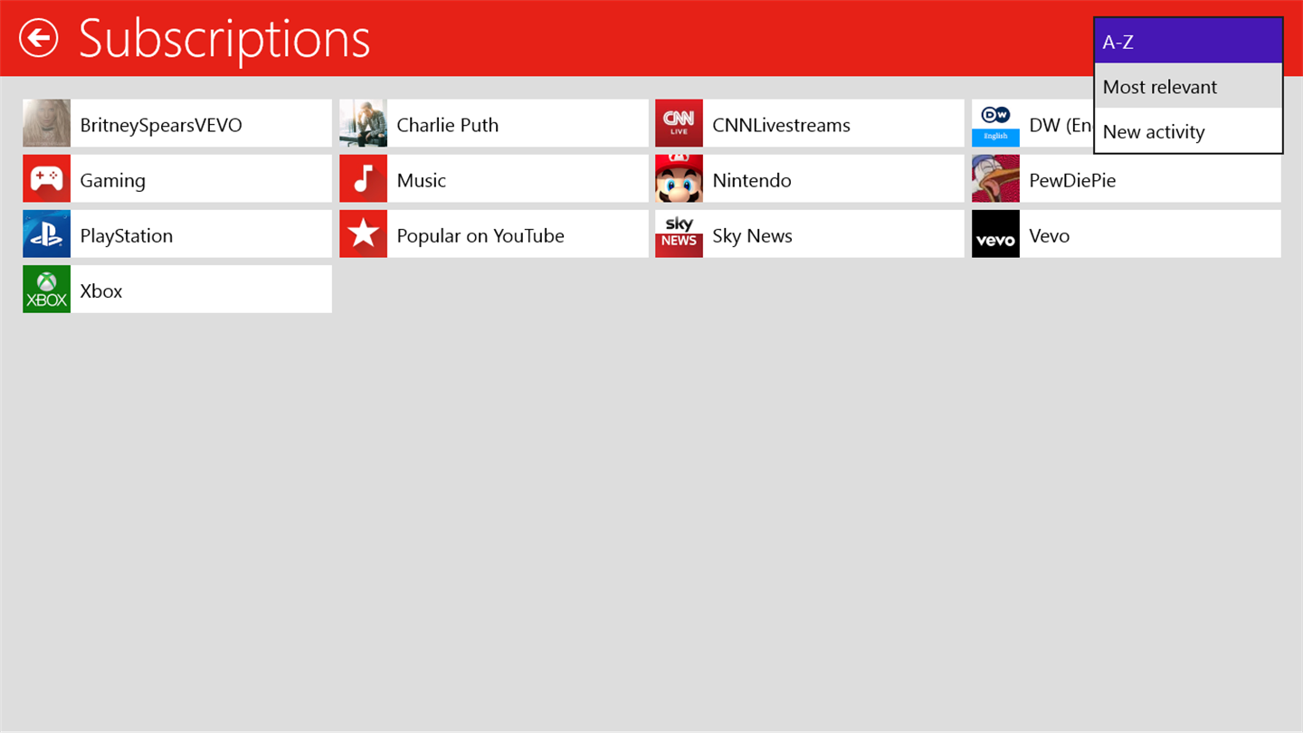Open the Nintendo channel name
This screenshot has height=733, width=1303.
(x=751, y=180)
